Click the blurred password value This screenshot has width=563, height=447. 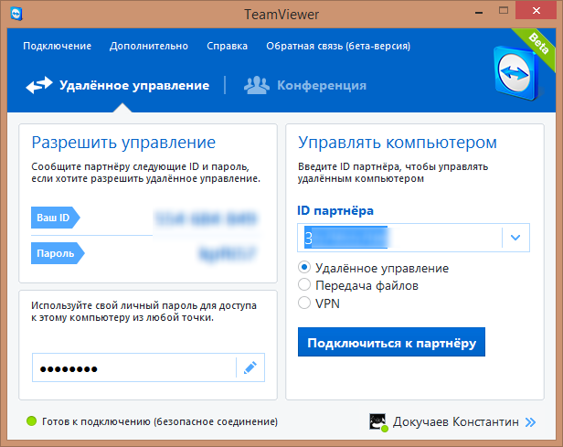click(x=228, y=253)
